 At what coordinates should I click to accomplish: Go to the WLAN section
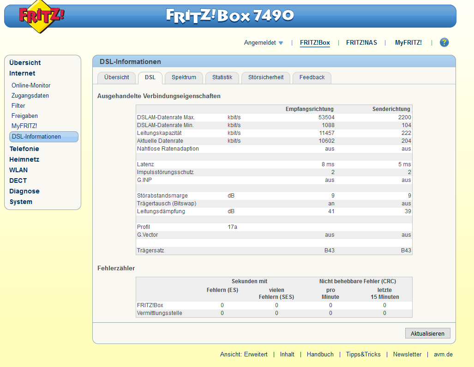[18, 170]
